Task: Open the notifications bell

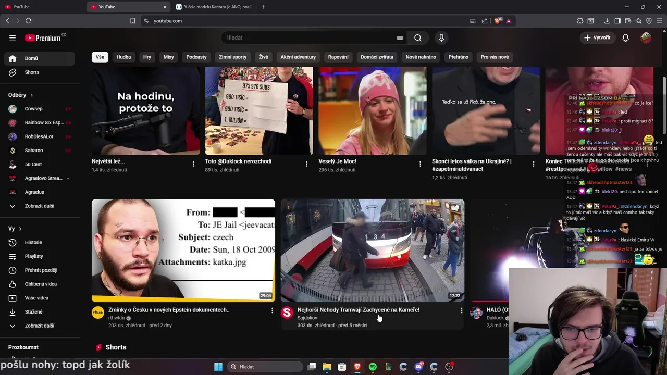Action: (x=625, y=37)
